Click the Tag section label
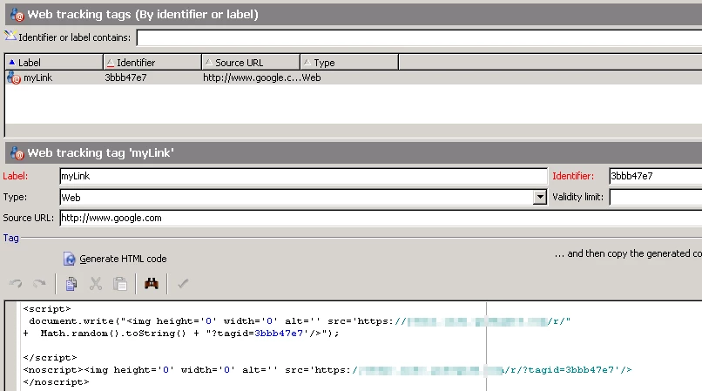Viewport: 702px width, 391px height. (x=10, y=238)
